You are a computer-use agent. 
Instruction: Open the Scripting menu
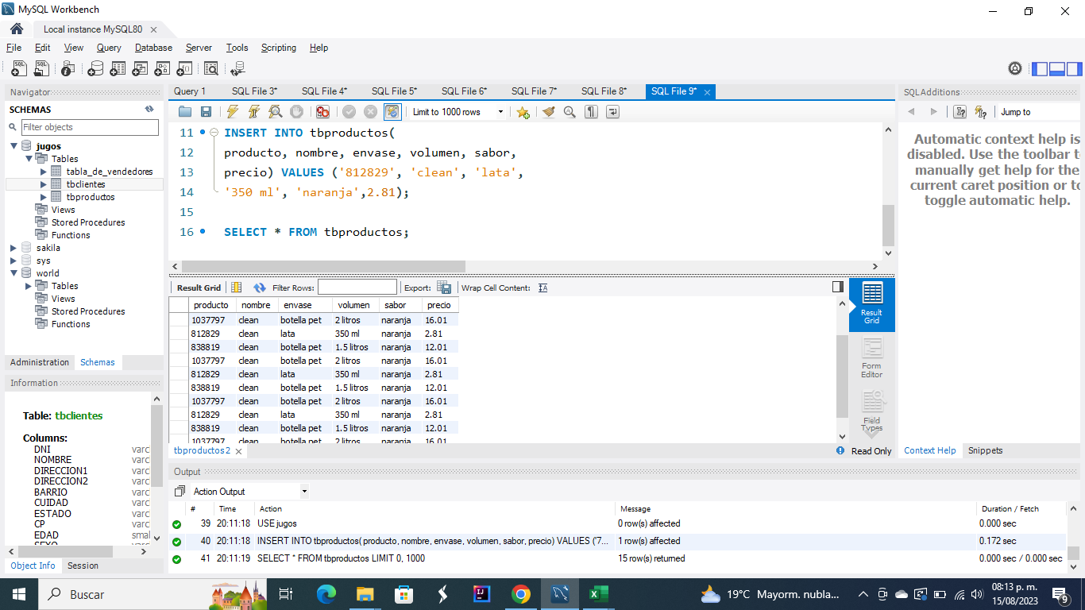(x=279, y=48)
